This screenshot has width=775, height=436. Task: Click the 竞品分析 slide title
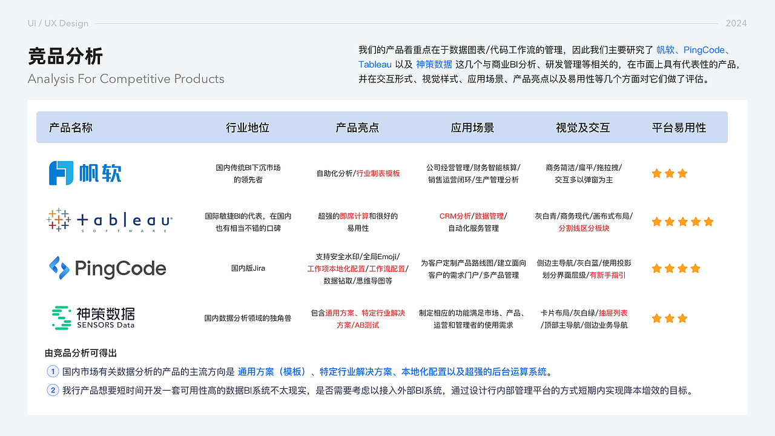tap(65, 56)
